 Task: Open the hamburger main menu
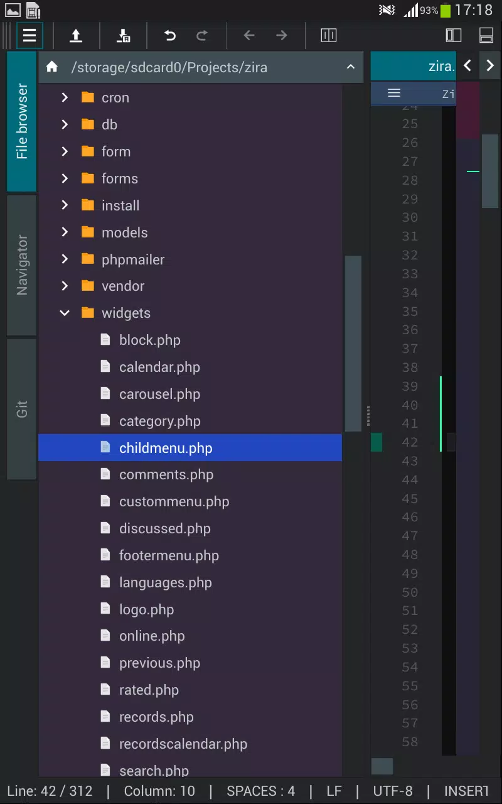[29, 36]
